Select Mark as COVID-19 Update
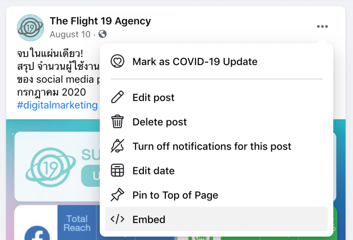Image resolution: width=353 pixels, height=240 pixels. pyautogui.click(x=216, y=61)
